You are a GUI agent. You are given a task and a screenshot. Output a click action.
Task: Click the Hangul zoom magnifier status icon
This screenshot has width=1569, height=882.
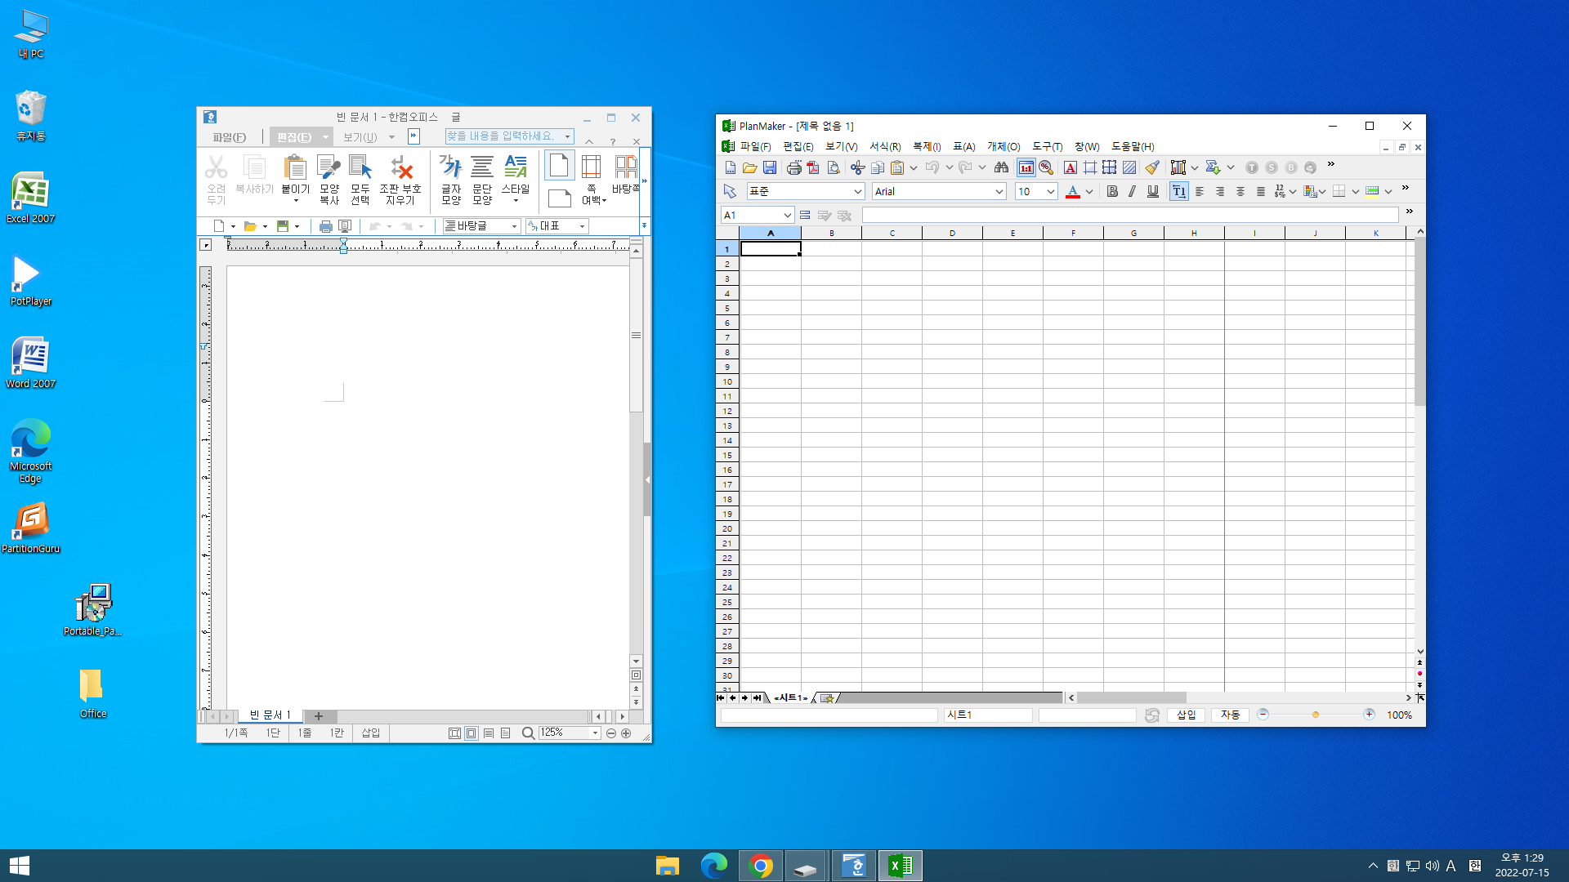coord(528,733)
